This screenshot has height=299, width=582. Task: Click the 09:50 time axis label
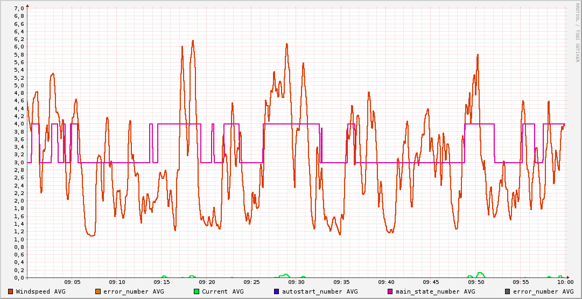coord(475,282)
